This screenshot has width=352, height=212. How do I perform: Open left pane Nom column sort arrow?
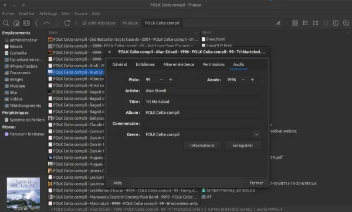pyautogui.click(x=196, y=33)
